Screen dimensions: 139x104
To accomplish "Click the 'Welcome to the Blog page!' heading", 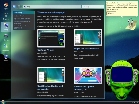I will pos(51,12).
